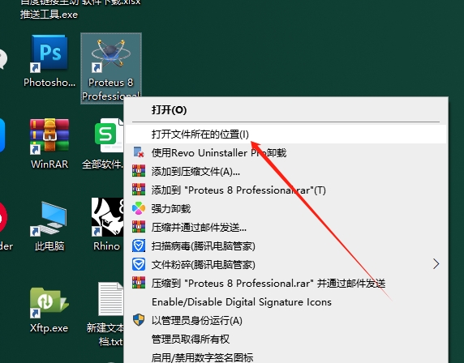Click the shield icon beside 文件粉碎

point(139,264)
